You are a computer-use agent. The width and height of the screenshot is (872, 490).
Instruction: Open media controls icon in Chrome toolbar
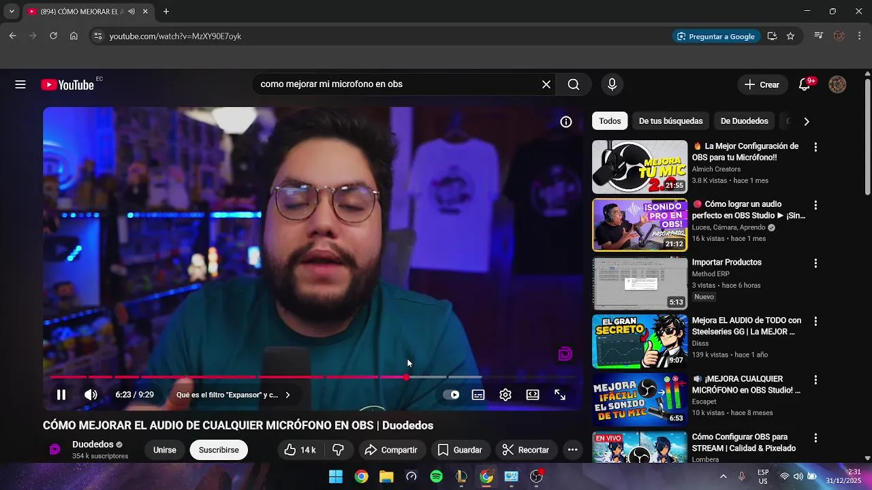[819, 36]
